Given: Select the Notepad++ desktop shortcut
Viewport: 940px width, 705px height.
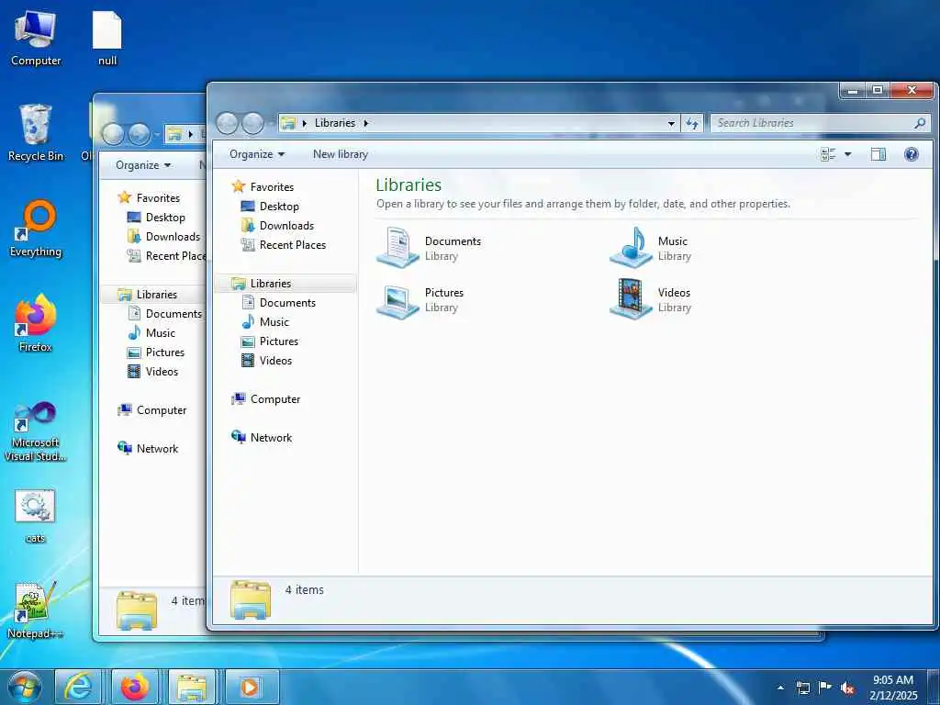Looking at the screenshot, I should pyautogui.click(x=36, y=610).
